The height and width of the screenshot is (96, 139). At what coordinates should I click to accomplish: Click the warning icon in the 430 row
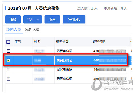coord(131,51)
